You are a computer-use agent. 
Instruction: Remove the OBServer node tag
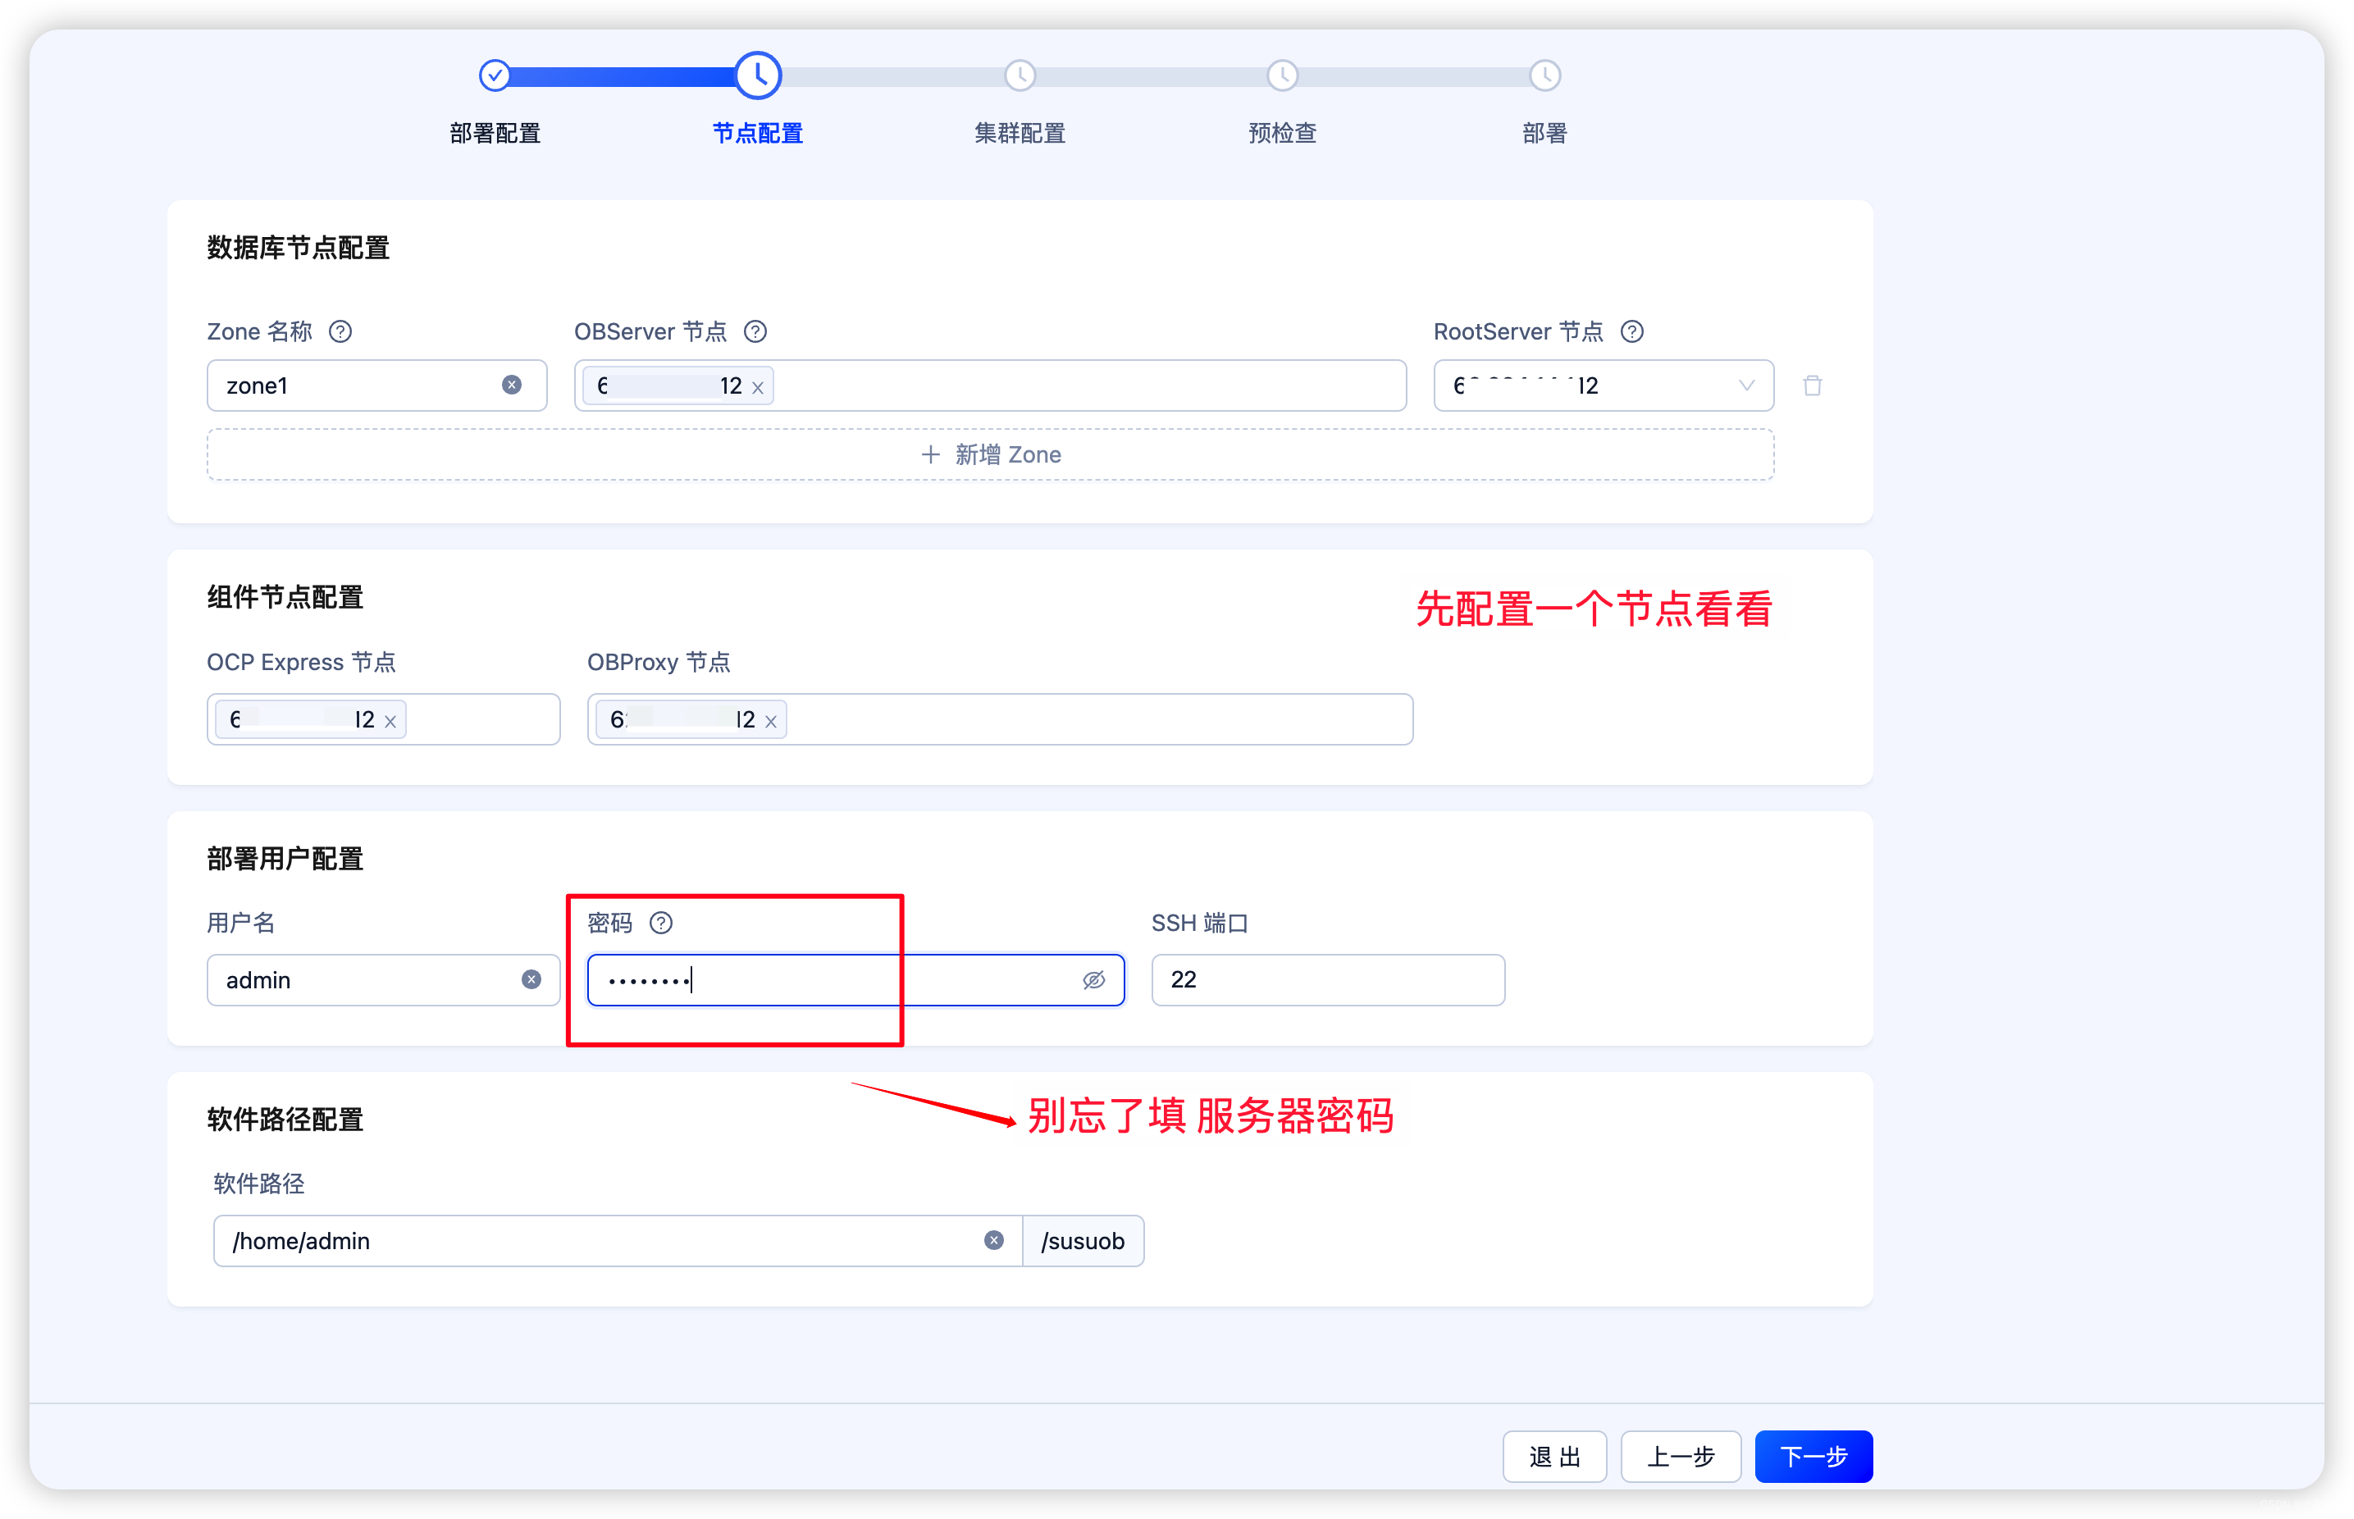[757, 388]
